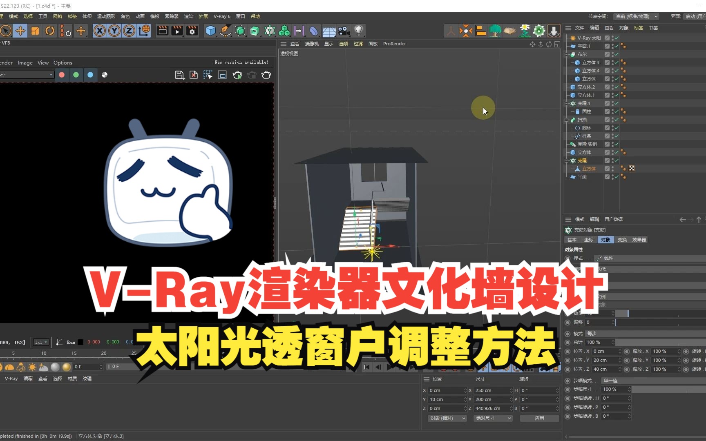Click 位置 . Y 20 cm field

tap(607, 360)
